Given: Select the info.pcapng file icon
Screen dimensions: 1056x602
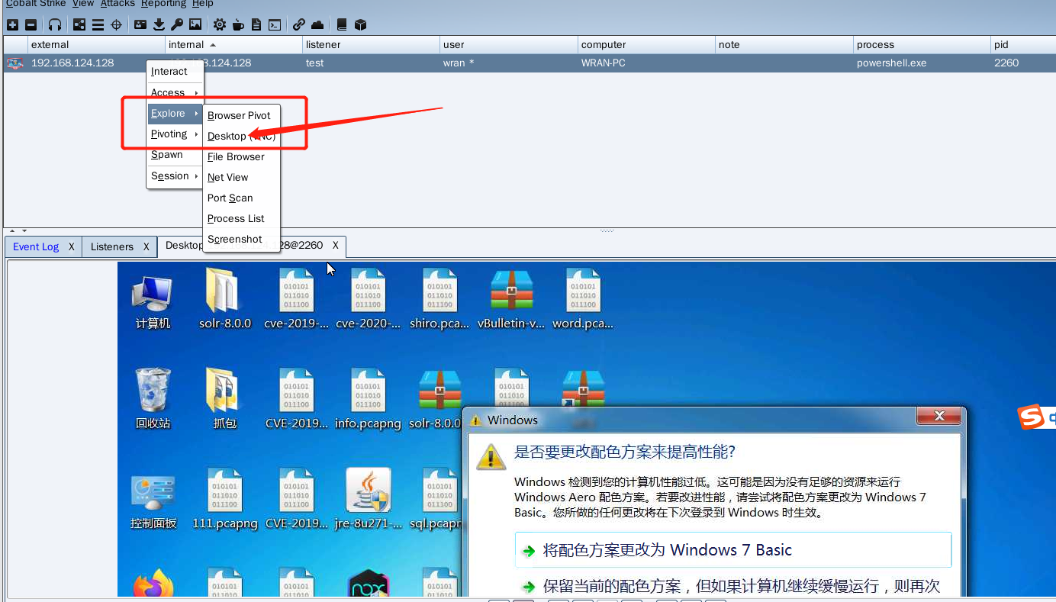Looking at the screenshot, I should 368,398.
